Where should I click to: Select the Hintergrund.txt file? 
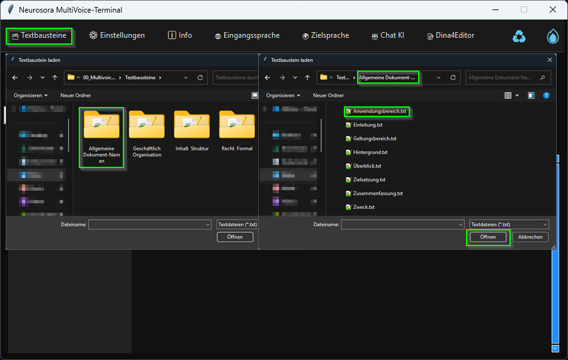click(x=370, y=152)
